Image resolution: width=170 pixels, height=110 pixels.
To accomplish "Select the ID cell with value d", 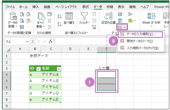I will coord(35,93).
